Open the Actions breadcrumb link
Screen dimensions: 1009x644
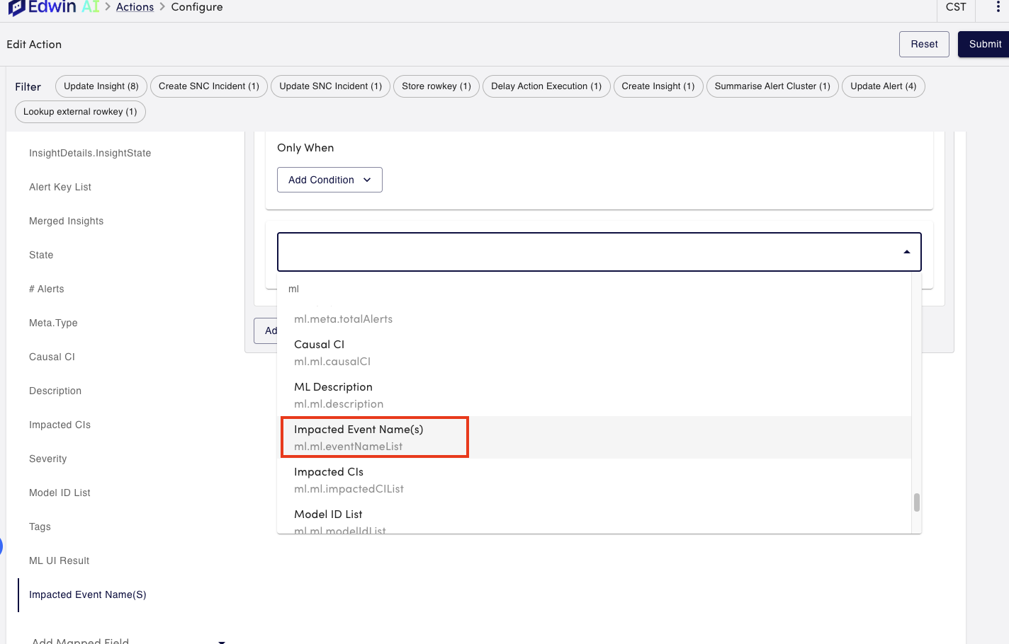[135, 6]
